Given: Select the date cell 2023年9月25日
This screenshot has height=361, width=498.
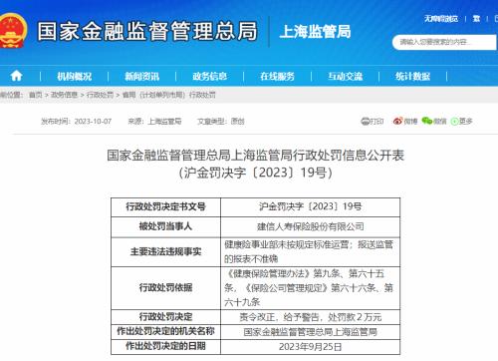Looking at the screenshot, I should click(311, 347).
